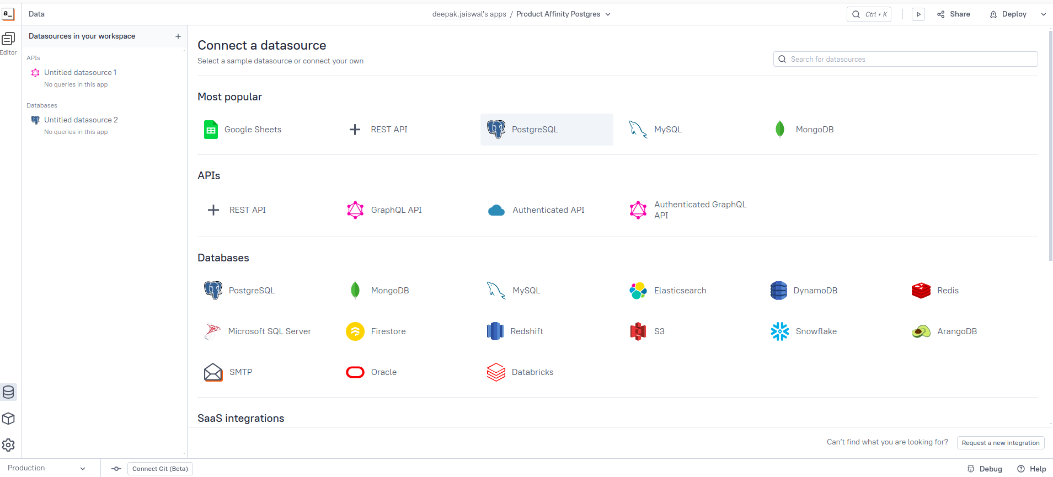Screen dimensions: 1053x477
Task: Select the S3 datasource
Action: pos(647,331)
